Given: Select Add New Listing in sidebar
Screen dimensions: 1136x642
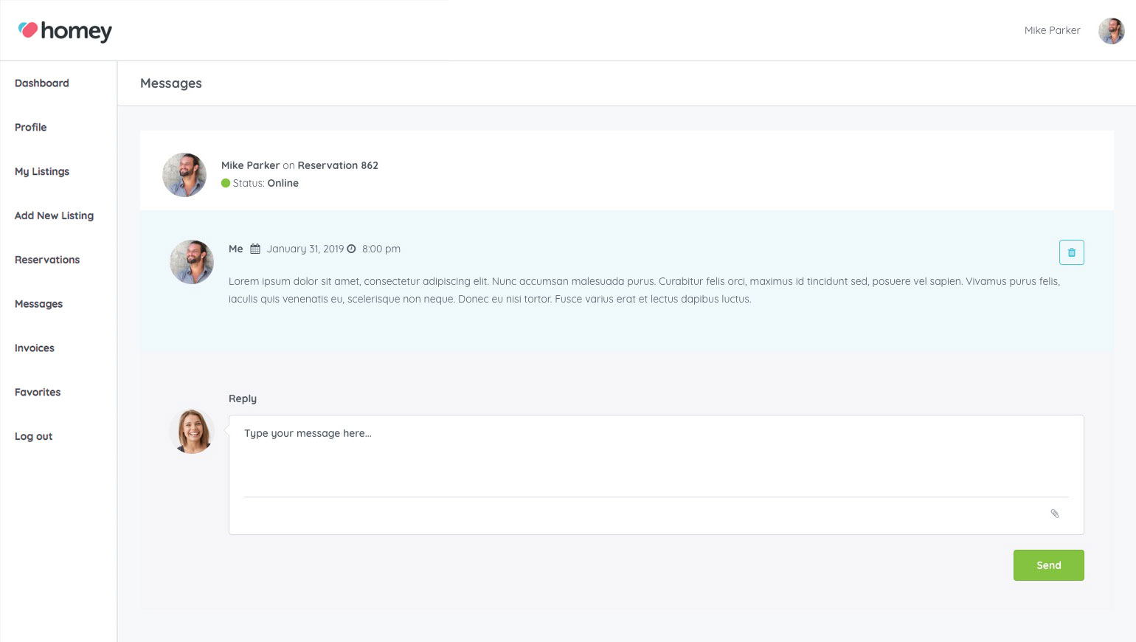Looking at the screenshot, I should point(54,216).
